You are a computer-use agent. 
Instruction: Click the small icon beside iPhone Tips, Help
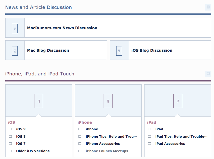tap(80, 136)
